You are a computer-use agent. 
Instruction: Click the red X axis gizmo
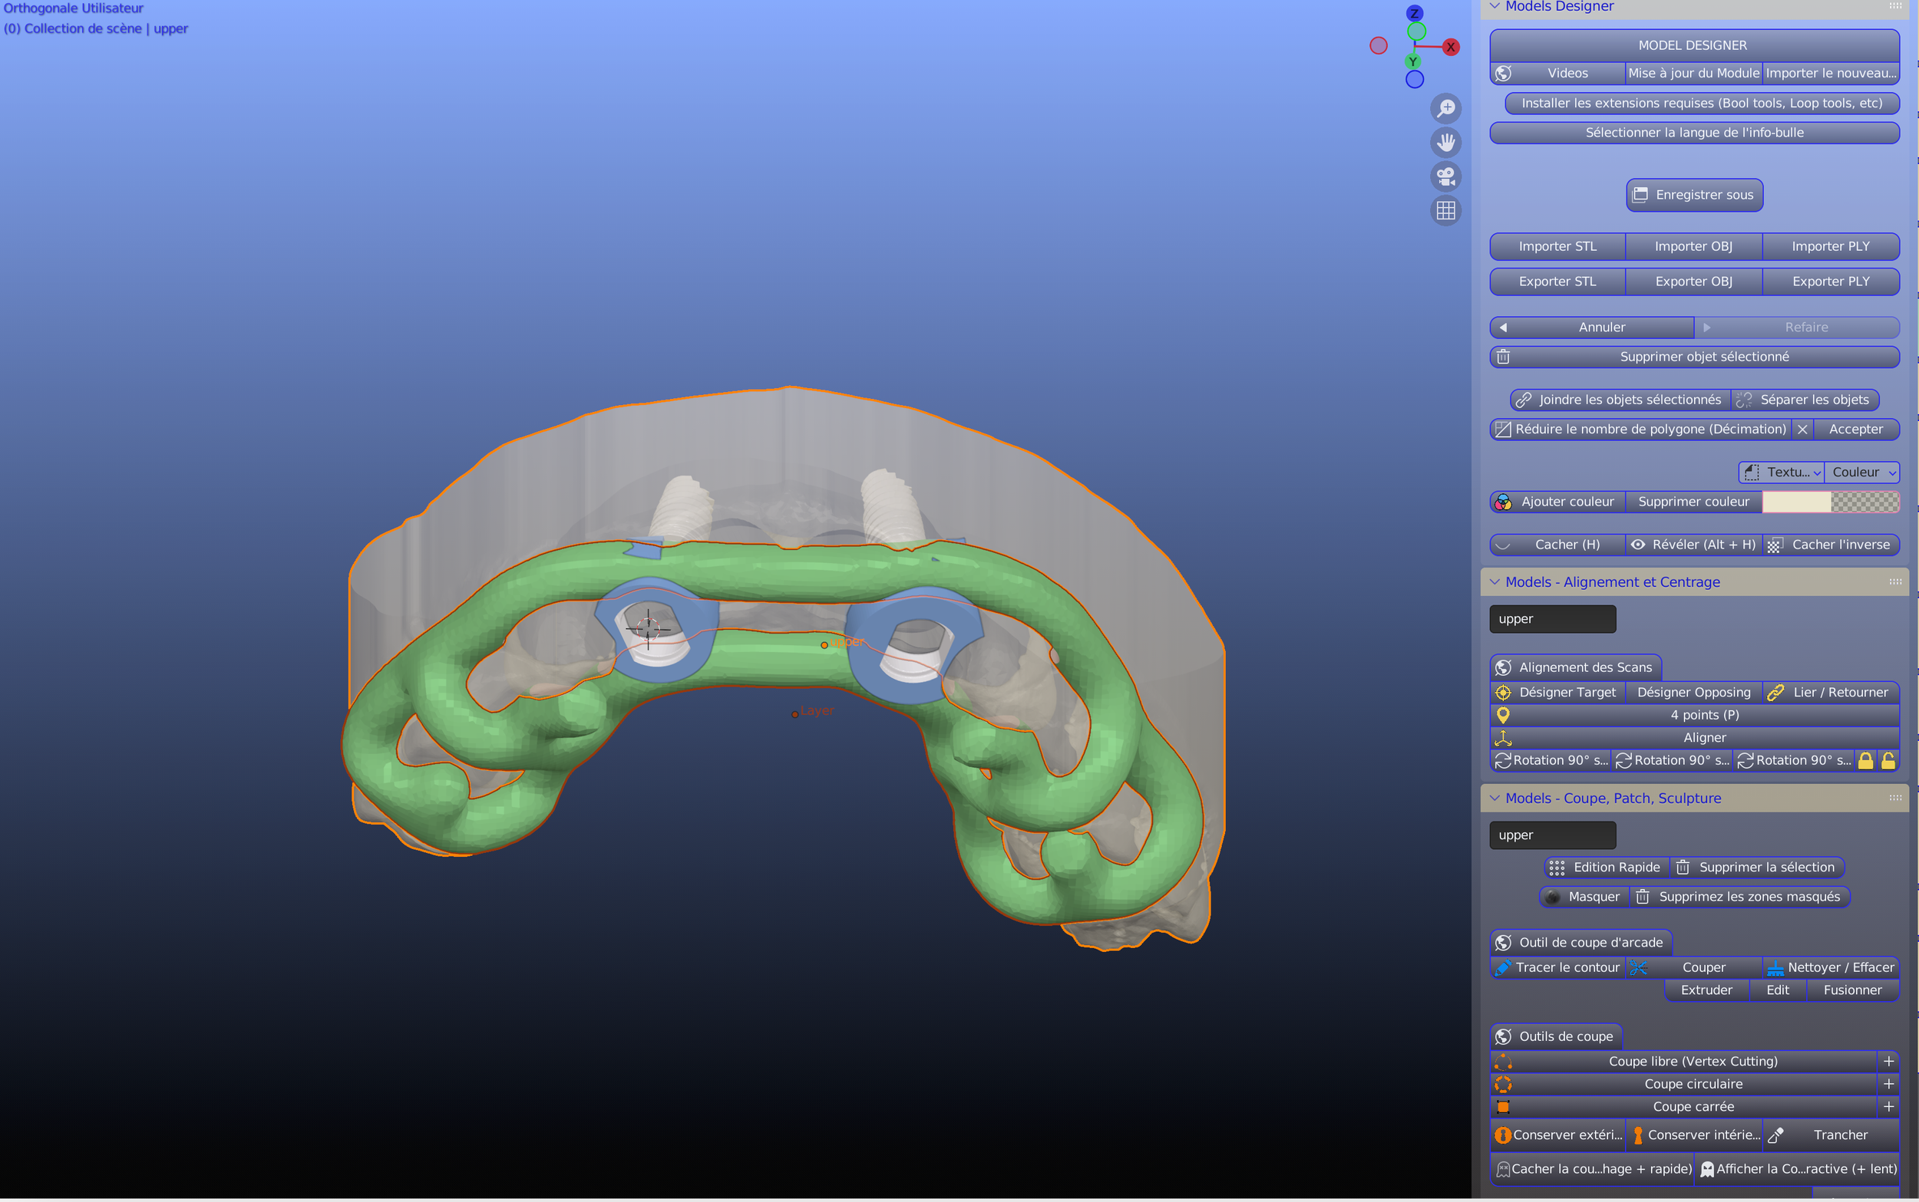click(x=1451, y=47)
